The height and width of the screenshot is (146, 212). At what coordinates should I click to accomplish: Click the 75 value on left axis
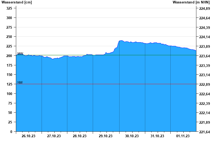[x=10, y=103]
